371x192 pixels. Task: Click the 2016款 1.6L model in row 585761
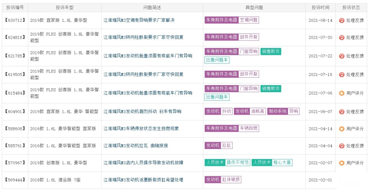[x=63, y=146]
